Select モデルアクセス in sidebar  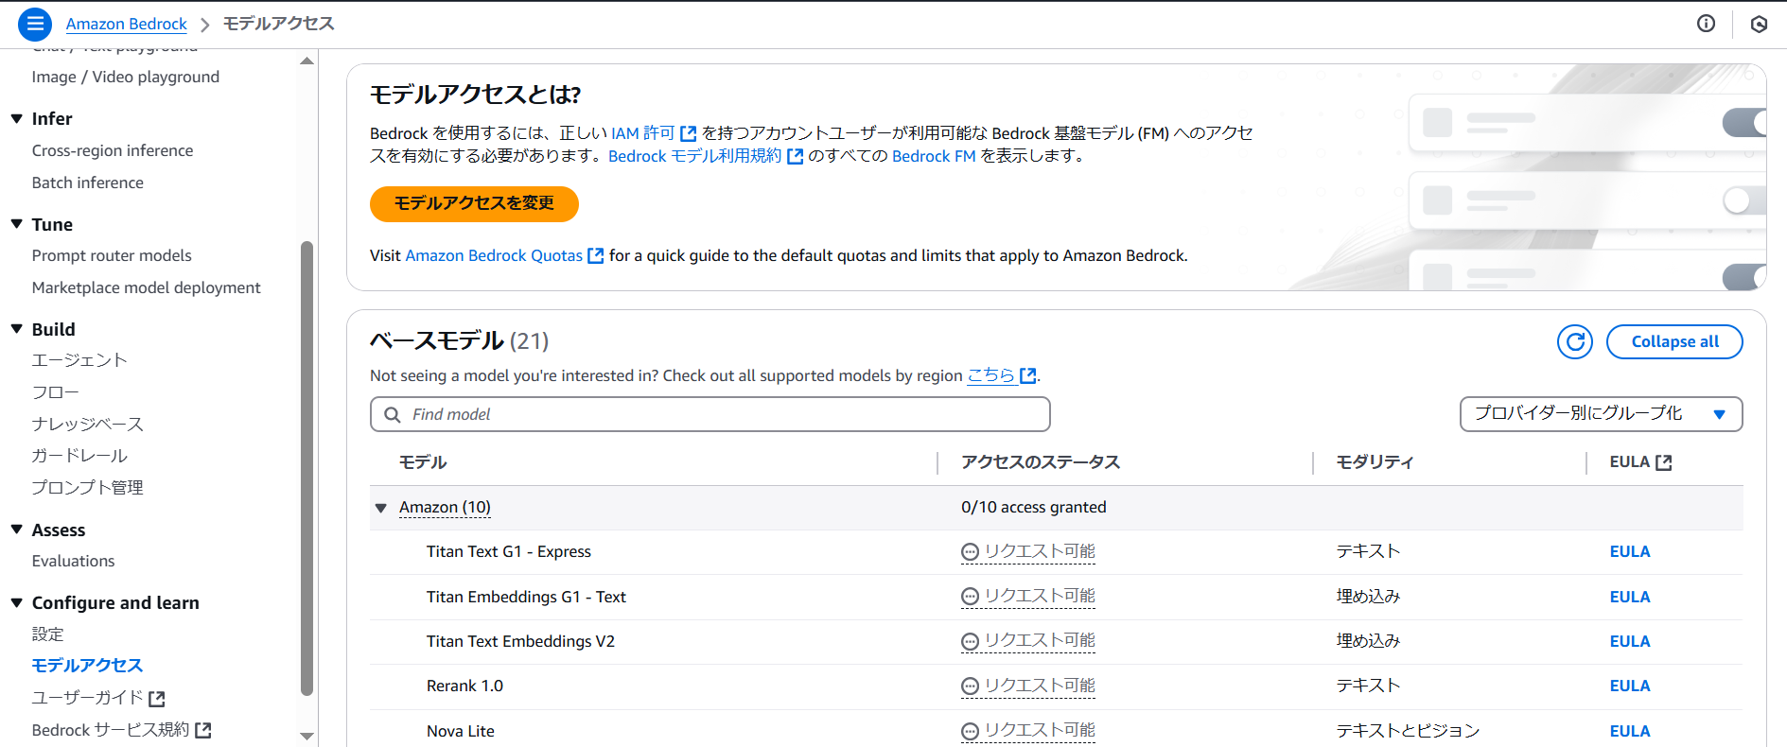[x=88, y=666]
